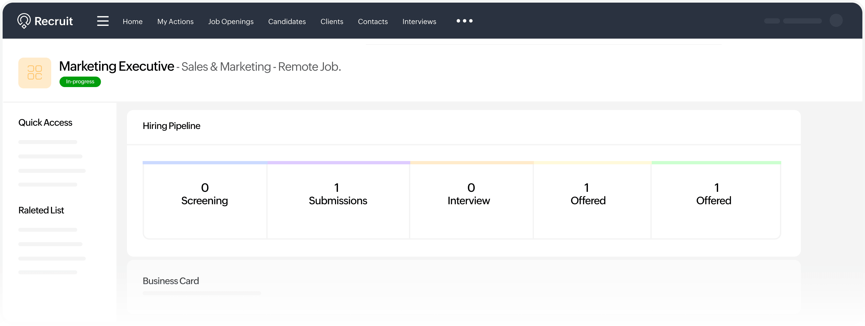Select the Interview pipeline stage

(471, 201)
